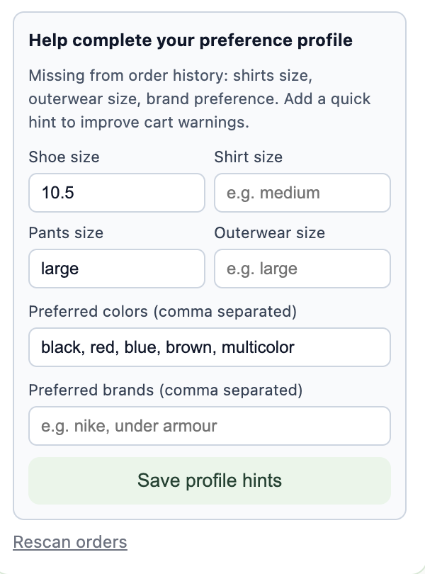The image size is (425, 574).
Task: Place cursor on "red" in the colors field
Action: tap(101, 347)
